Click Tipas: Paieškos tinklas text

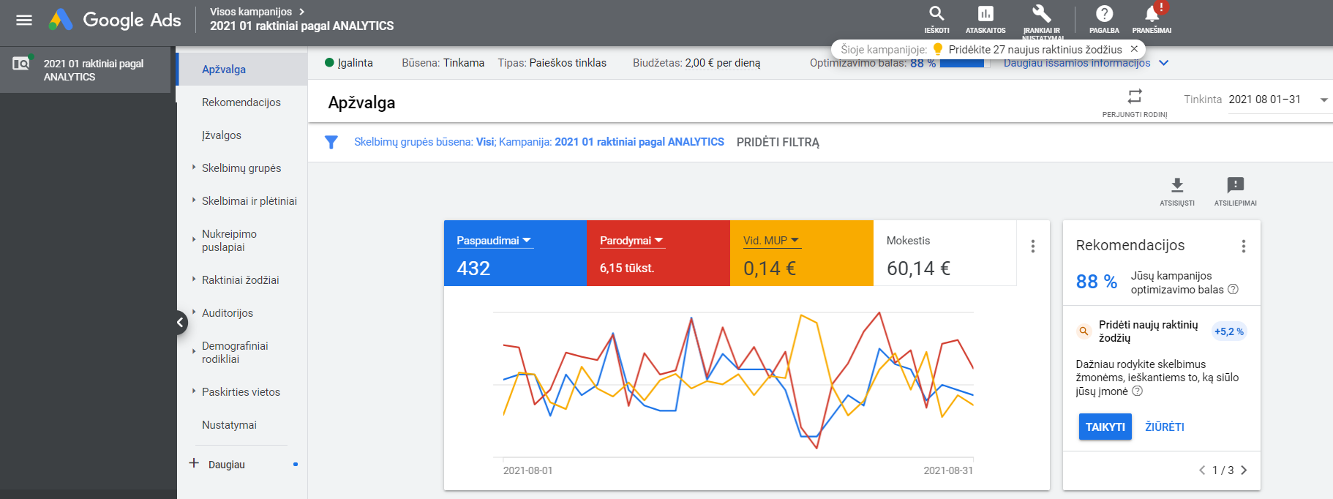552,63
